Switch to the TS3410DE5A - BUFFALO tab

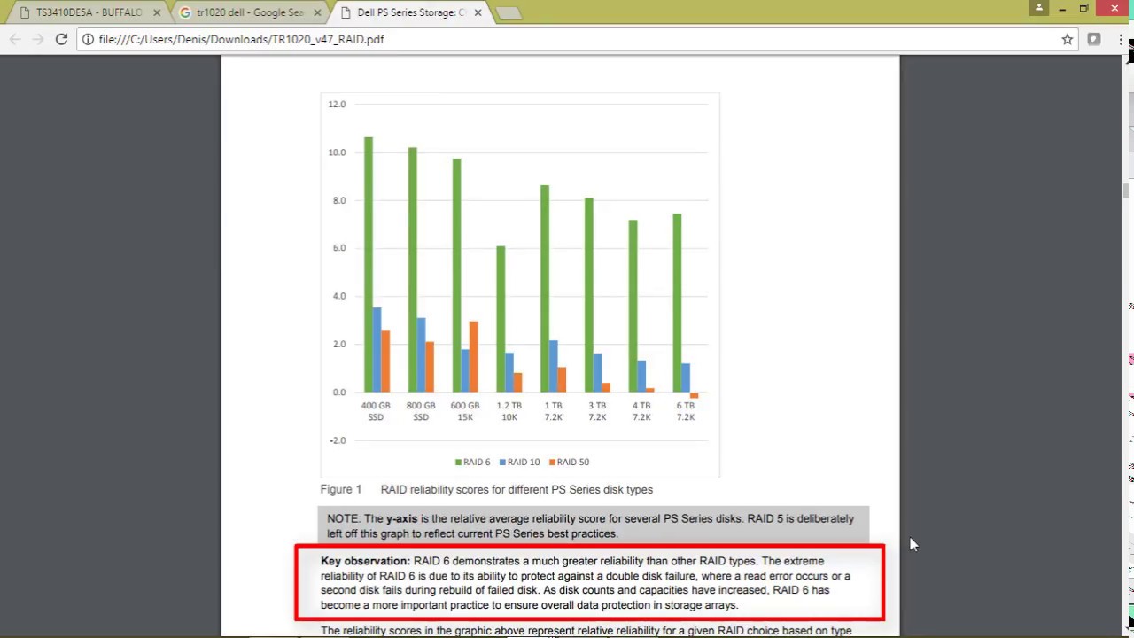click(89, 12)
